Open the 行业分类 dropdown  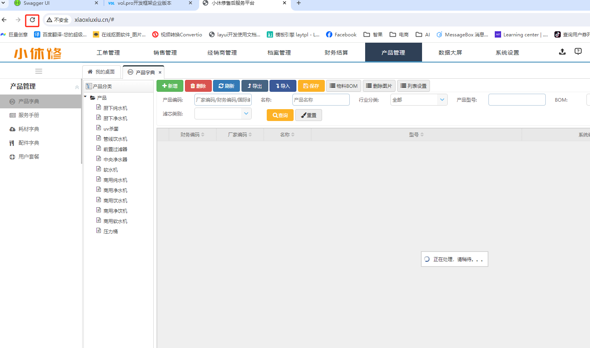click(418, 100)
